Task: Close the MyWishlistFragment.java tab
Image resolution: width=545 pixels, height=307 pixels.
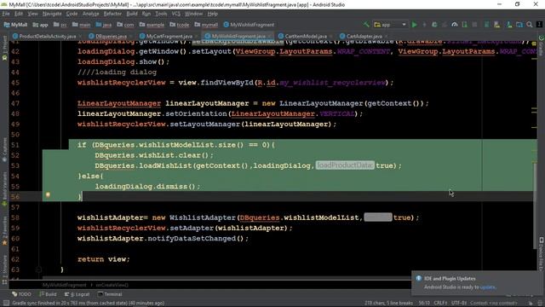Action: pos(269,36)
